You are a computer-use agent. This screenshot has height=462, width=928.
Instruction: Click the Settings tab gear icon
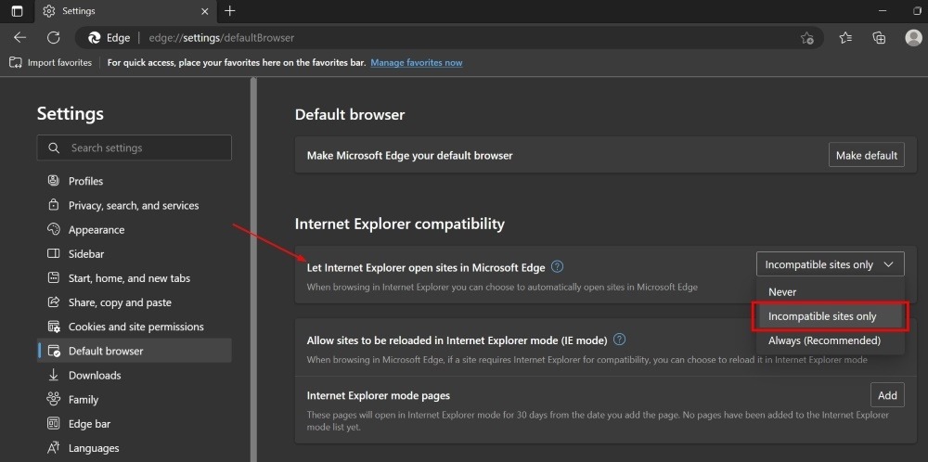pos(49,11)
